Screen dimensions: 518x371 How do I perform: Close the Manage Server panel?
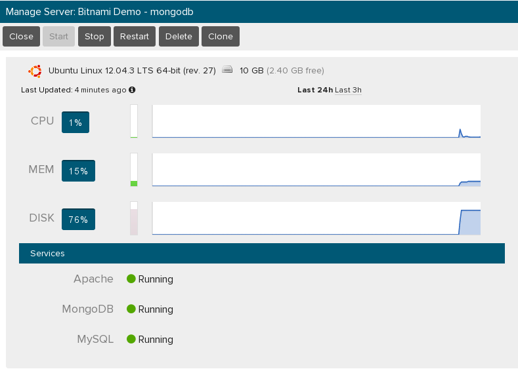point(21,36)
